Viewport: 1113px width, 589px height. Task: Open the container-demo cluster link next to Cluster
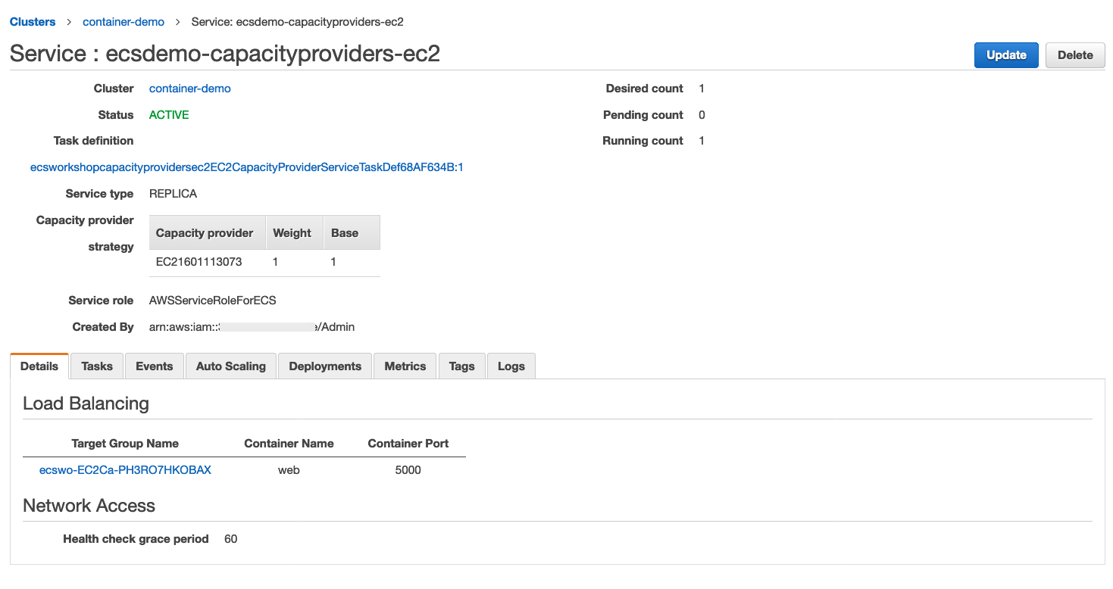pos(189,88)
